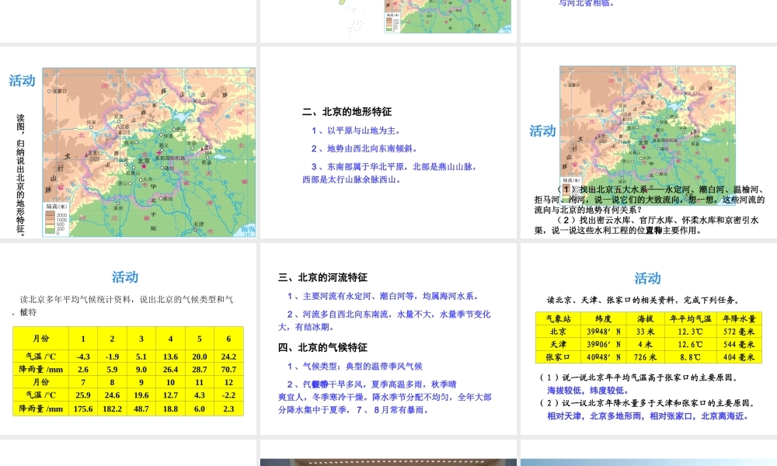Click the blue answer starting 相对天津，北京多地形雨
The height and width of the screenshot is (466, 777).
point(649,416)
